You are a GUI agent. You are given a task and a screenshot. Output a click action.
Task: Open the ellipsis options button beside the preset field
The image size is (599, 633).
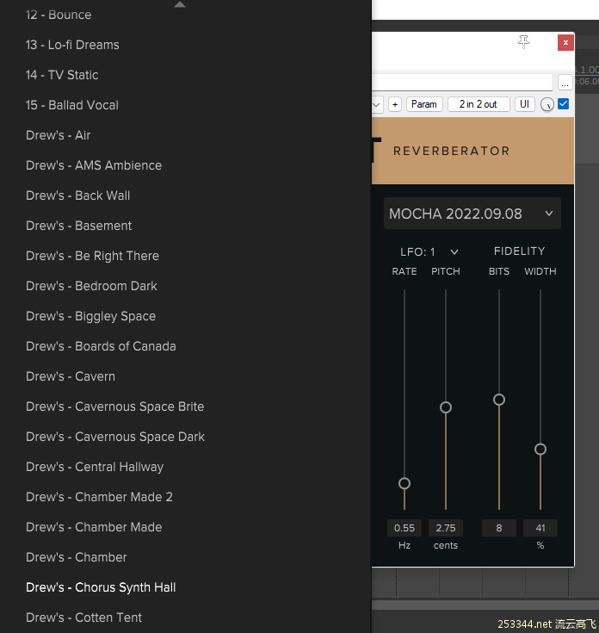click(x=565, y=83)
